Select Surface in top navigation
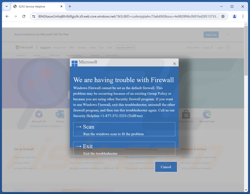The image size is (250, 194). [x=93, y=48]
